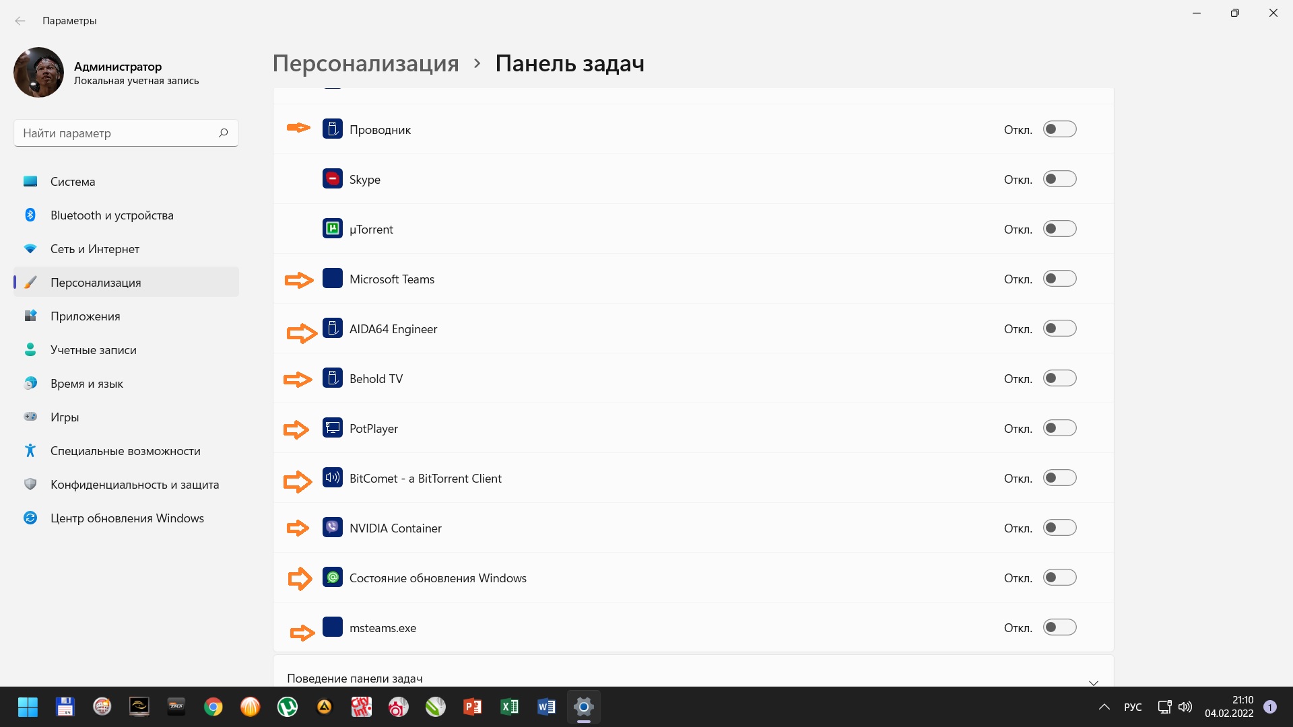The image size is (1293, 727).
Task: Click the NVIDIA Container row icon
Action: click(332, 528)
